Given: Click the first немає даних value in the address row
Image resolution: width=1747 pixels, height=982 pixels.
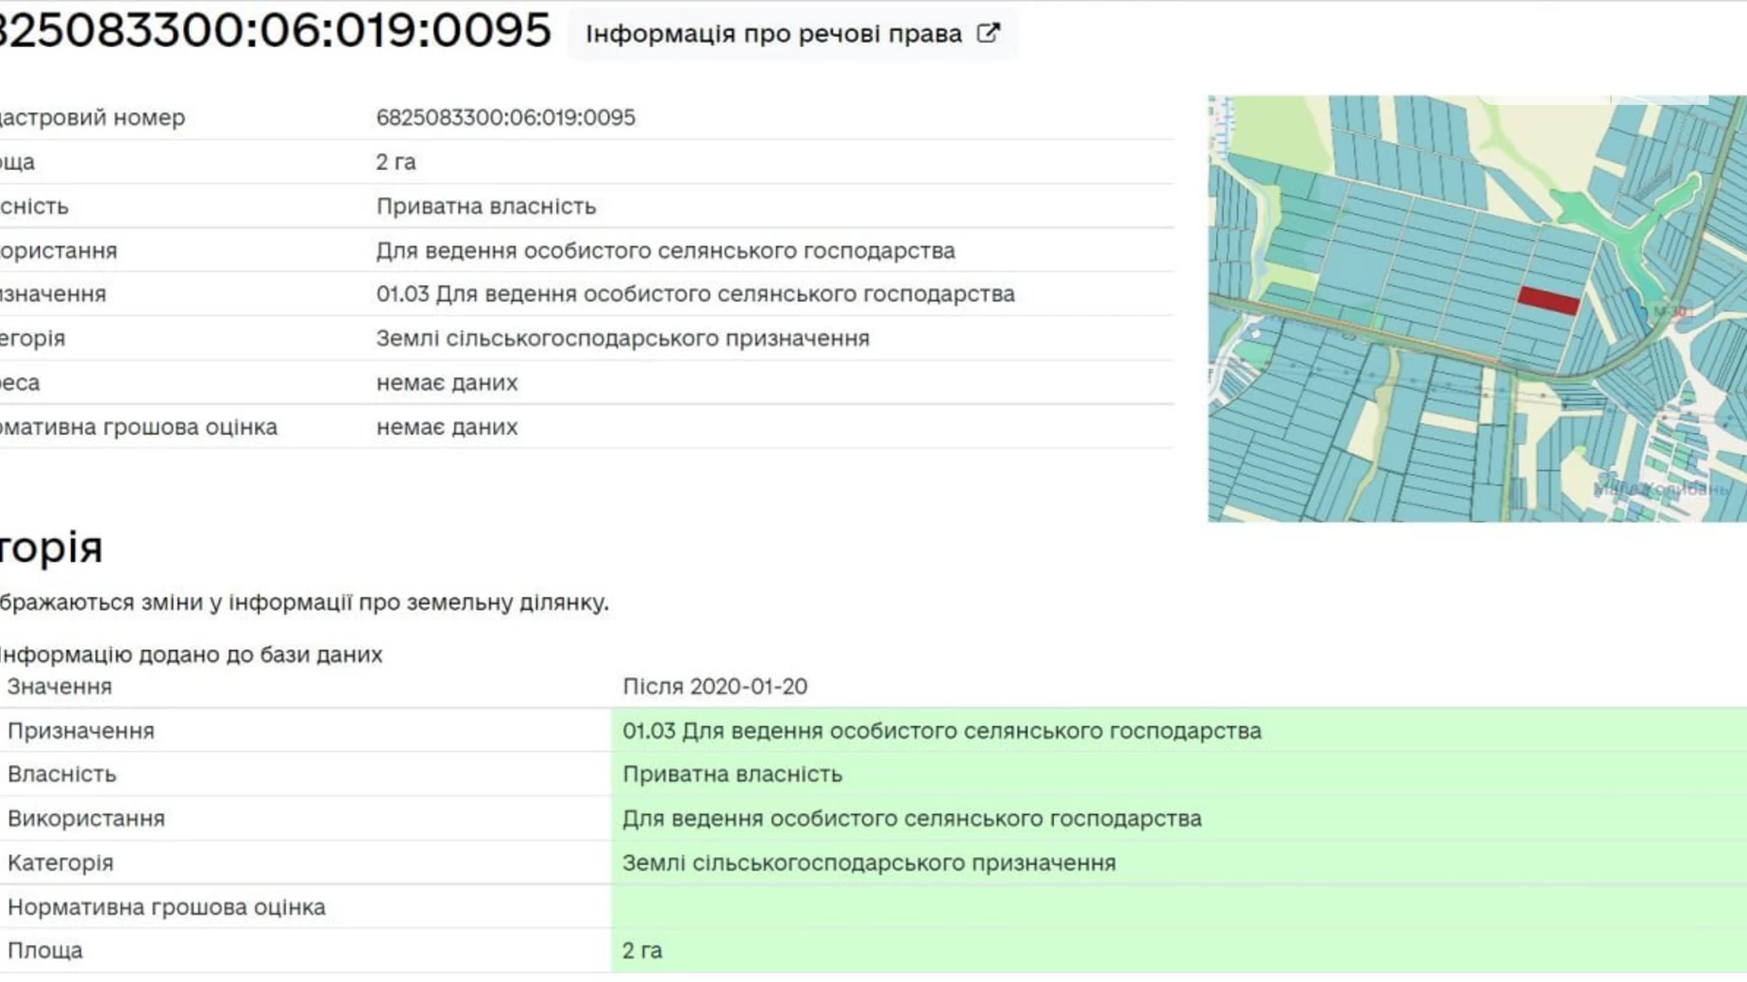Looking at the screenshot, I should tap(447, 383).
